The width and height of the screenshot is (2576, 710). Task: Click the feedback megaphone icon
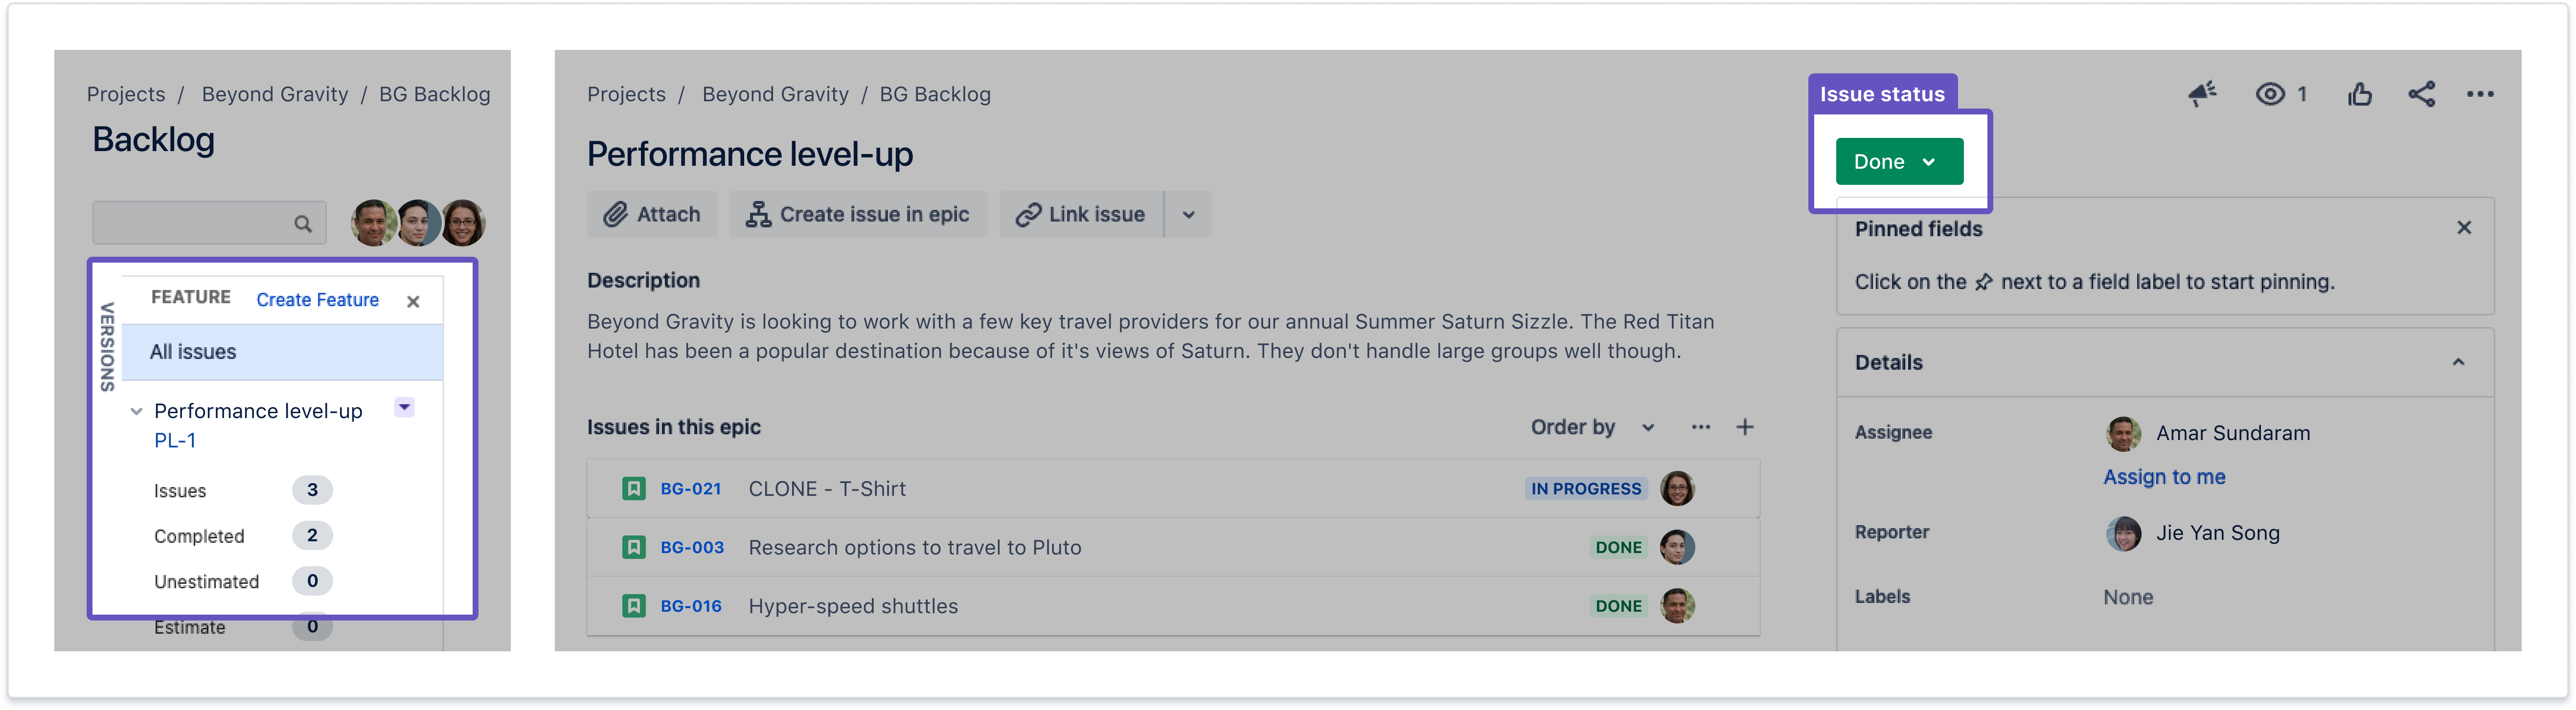tap(2201, 94)
